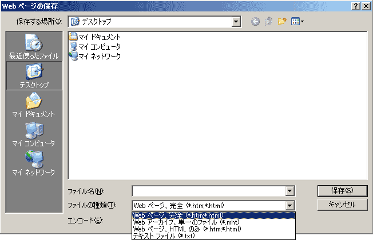Click the Back navigation arrow icon
The image size is (373, 240).
(x=255, y=22)
